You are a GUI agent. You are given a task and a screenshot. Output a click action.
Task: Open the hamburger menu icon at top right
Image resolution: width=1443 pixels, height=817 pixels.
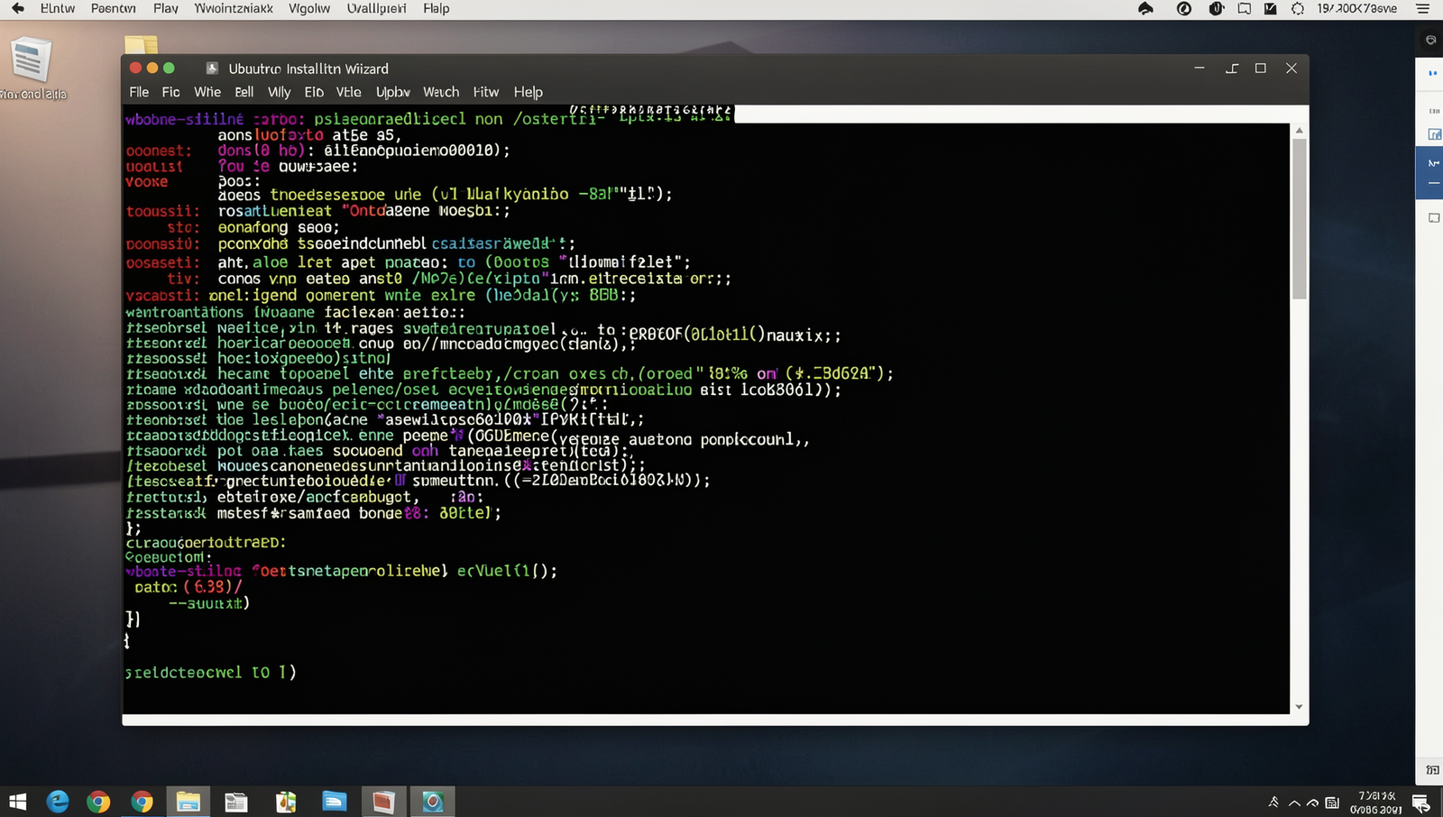click(x=1423, y=8)
